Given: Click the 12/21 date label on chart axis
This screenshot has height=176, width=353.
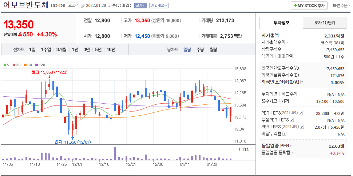Looking at the screenshot, I should click(131, 164).
